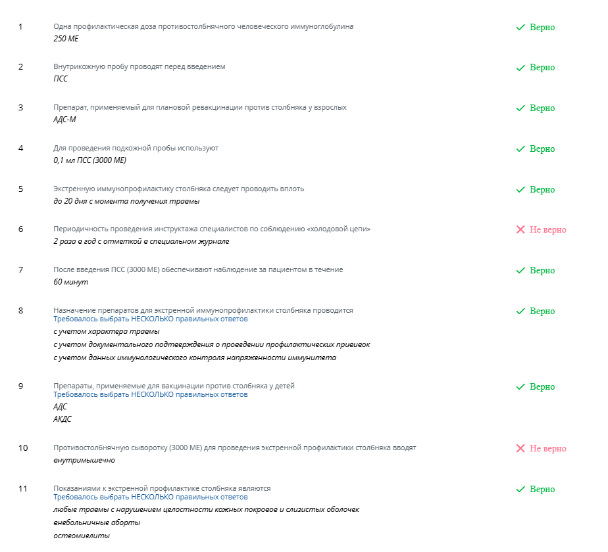Click the answer "0,1 мл ПСС (3000 МЕ)"

[x=89, y=160]
